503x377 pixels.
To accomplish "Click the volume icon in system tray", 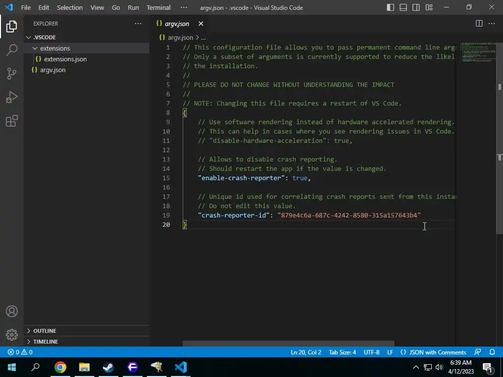I will tap(439, 367).
